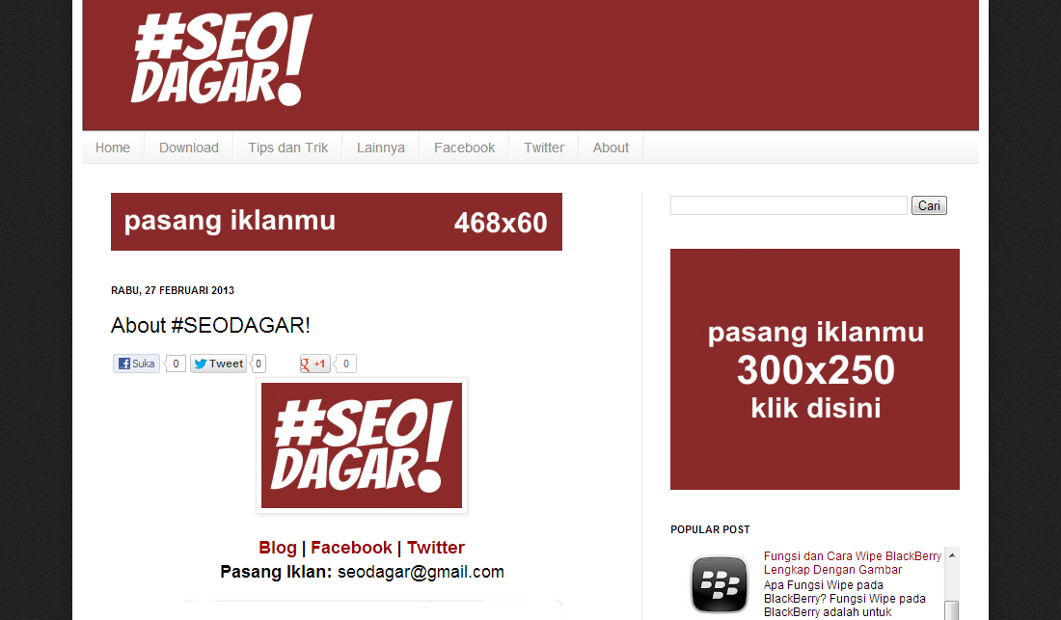Viewport: 1061px width, 620px height.
Task: Open the Lainnya menu item
Action: [x=381, y=148]
